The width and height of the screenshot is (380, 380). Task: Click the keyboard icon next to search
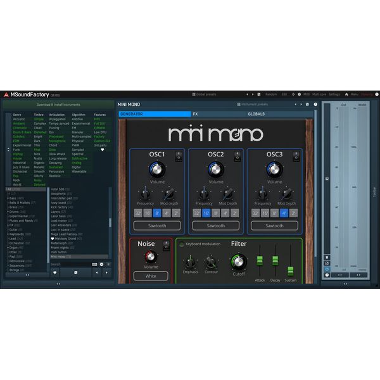[x=94, y=264]
